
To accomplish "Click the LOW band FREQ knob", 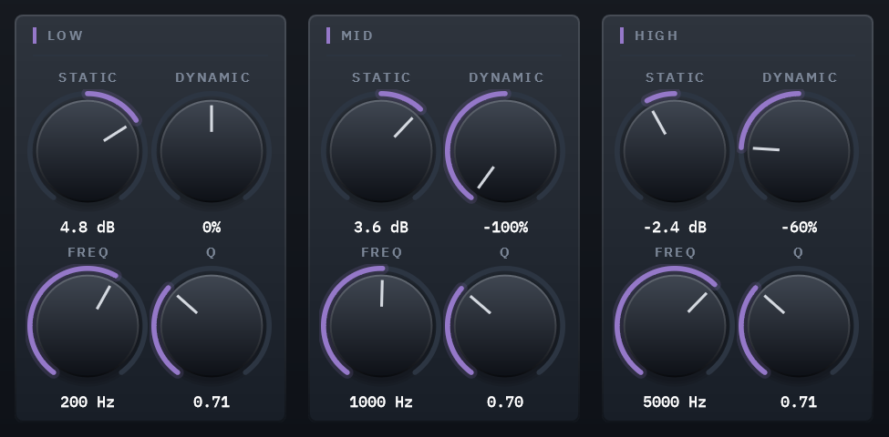I will coord(88,326).
